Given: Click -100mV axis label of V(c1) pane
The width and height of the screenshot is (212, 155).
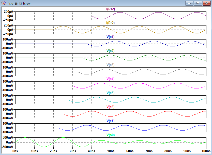Looking at the screenshot, I should pos(8,48).
